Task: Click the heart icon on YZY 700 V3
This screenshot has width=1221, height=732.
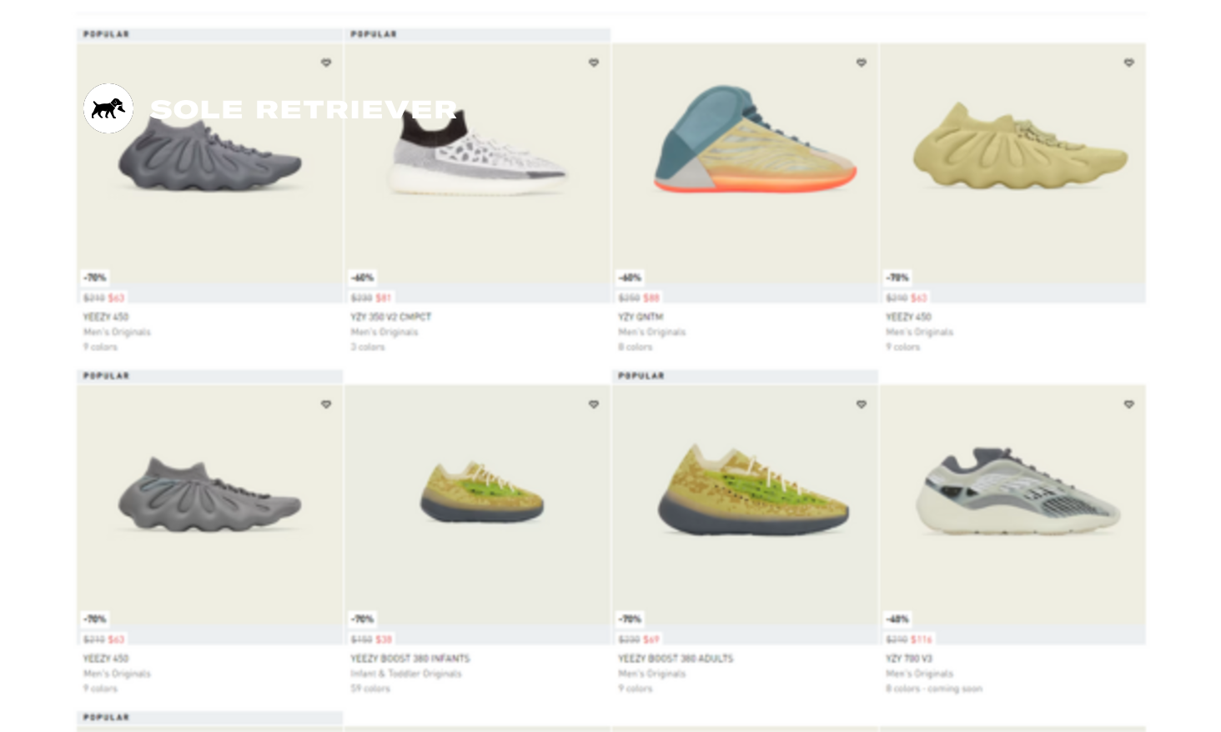Action: (x=1128, y=404)
